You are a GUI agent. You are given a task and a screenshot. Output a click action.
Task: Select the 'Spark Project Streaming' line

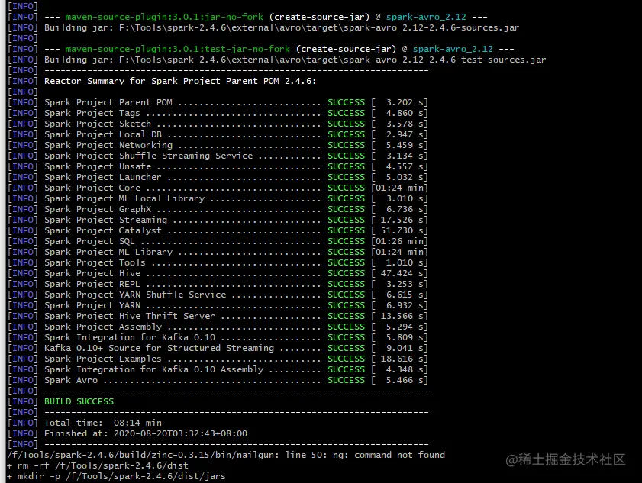218,220
